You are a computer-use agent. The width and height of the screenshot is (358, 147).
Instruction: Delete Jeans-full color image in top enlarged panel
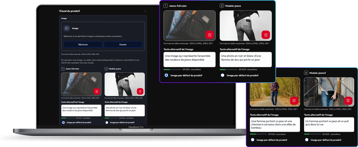pos(209,35)
